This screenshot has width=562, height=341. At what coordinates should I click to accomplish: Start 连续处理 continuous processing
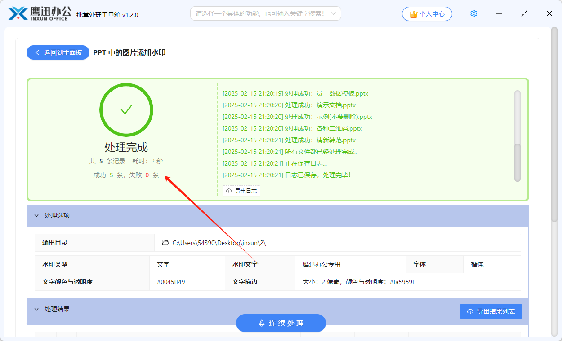[281, 323]
